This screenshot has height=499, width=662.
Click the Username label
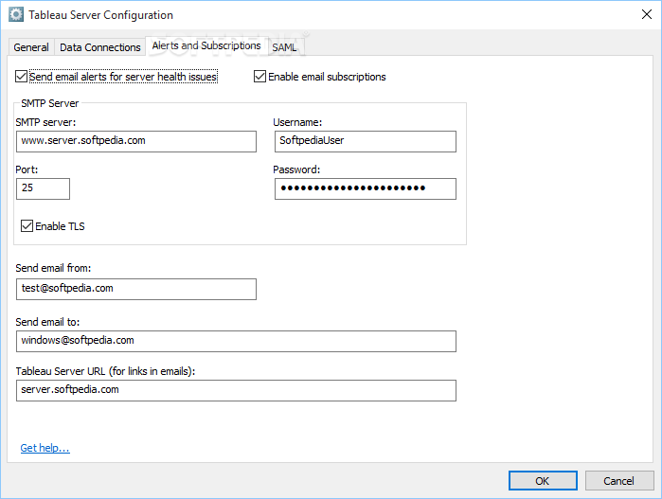[x=297, y=122]
